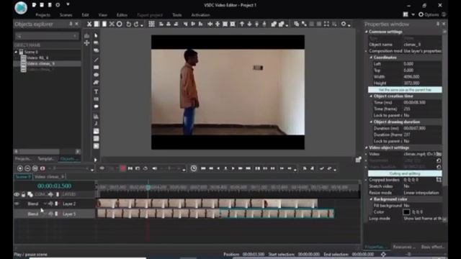The height and width of the screenshot is (259, 461).
Task: Collapse the Coordinates section
Action: (x=371, y=58)
